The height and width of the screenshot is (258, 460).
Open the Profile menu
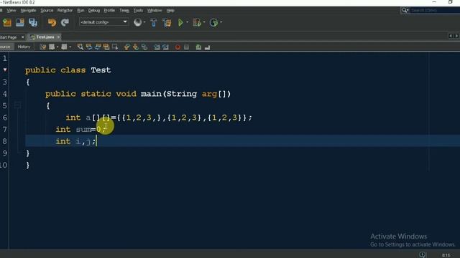109,11
